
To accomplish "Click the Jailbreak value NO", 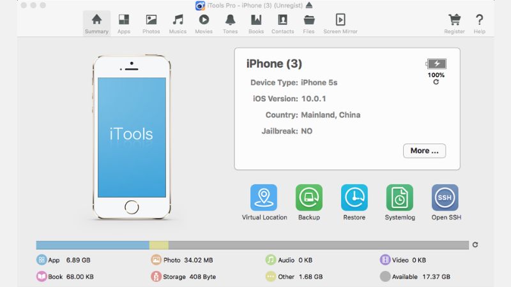I will [307, 131].
